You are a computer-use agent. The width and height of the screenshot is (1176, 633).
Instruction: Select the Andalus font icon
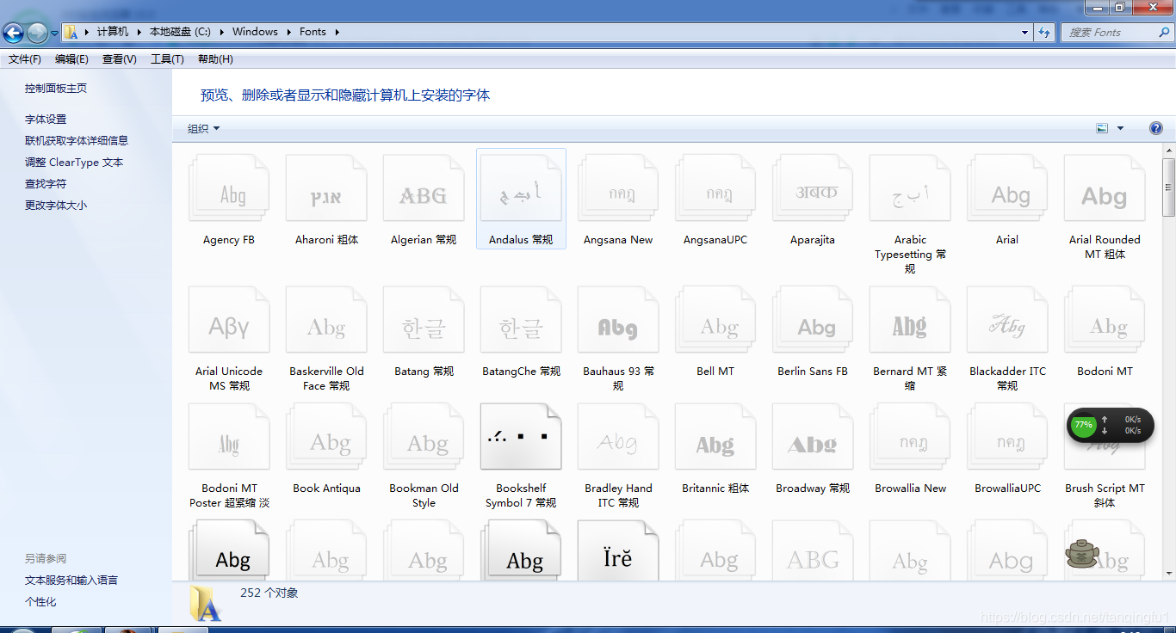point(521,189)
